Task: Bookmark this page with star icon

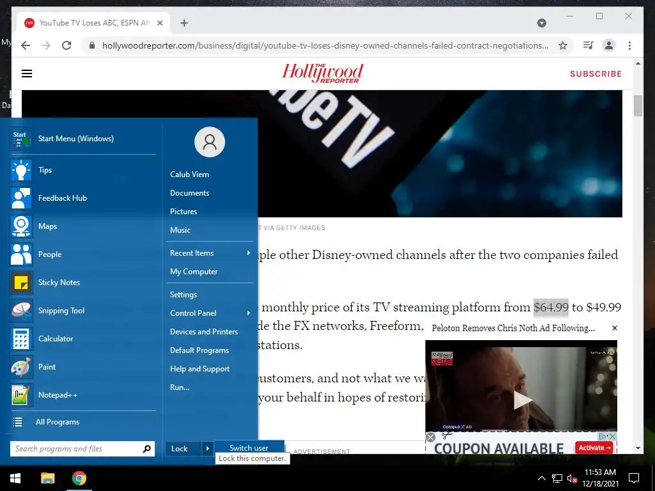Action: [x=563, y=45]
